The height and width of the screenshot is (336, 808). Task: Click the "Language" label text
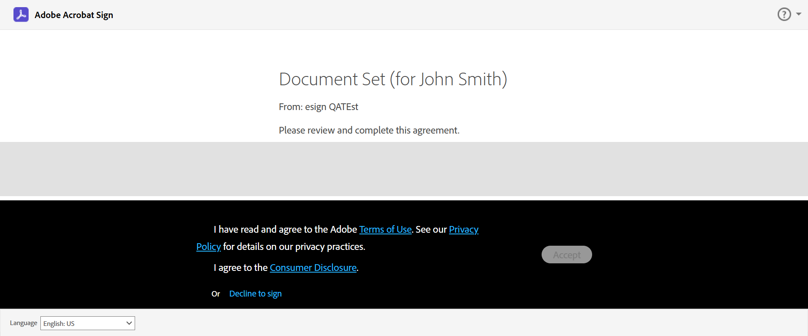click(x=24, y=323)
